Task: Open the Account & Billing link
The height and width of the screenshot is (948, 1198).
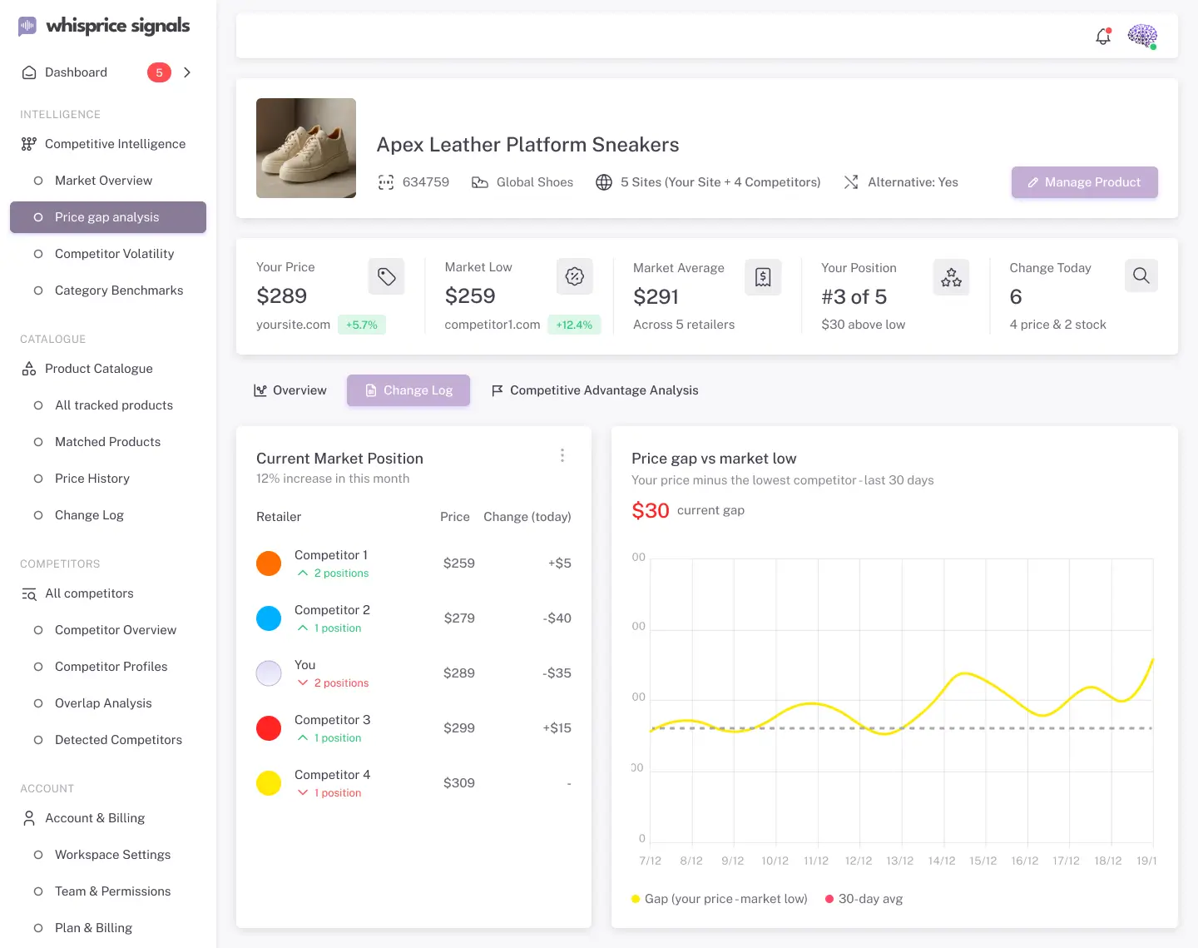Action: [x=94, y=817]
